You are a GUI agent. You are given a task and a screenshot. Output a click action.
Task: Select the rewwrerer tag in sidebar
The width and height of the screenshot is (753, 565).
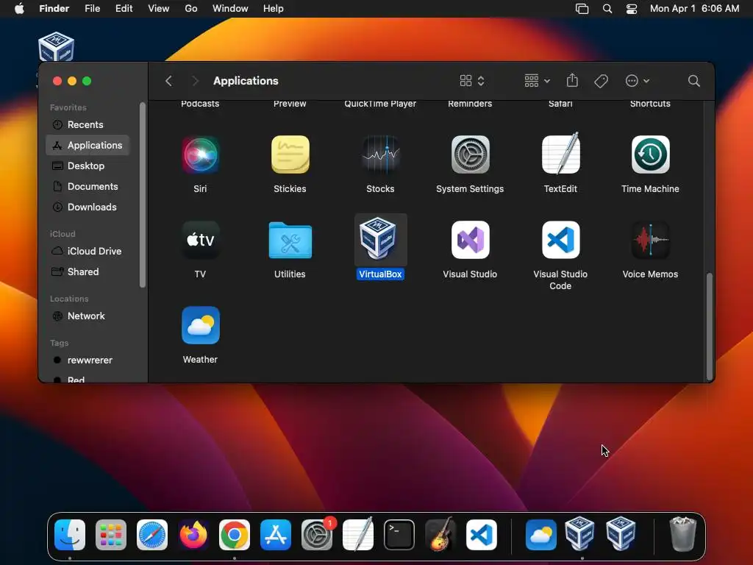[88, 360]
